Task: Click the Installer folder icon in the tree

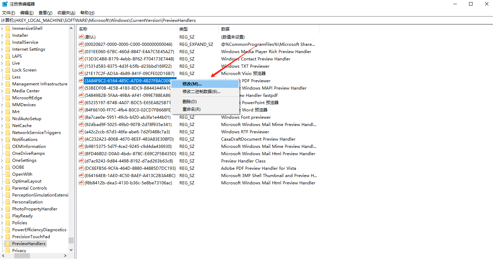Action: point(8,35)
